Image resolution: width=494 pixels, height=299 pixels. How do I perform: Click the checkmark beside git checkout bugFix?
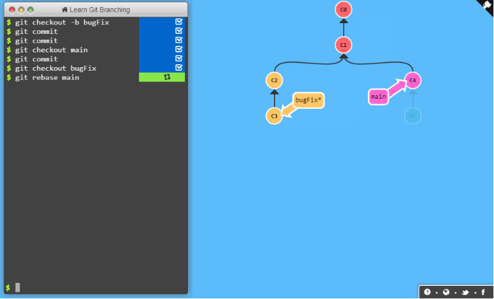pos(179,68)
